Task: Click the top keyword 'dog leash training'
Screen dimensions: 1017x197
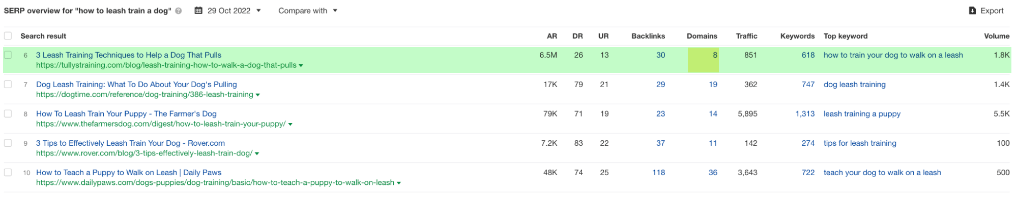Action: coord(855,85)
